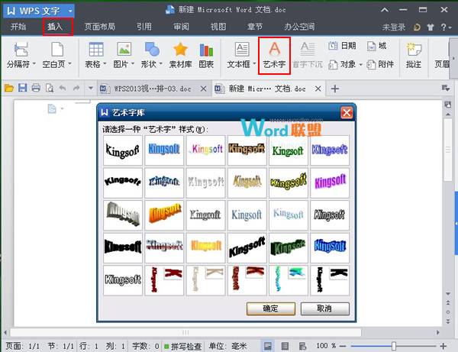Switch to page layout view in status bar
458x352 pixels.
pos(268,347)
